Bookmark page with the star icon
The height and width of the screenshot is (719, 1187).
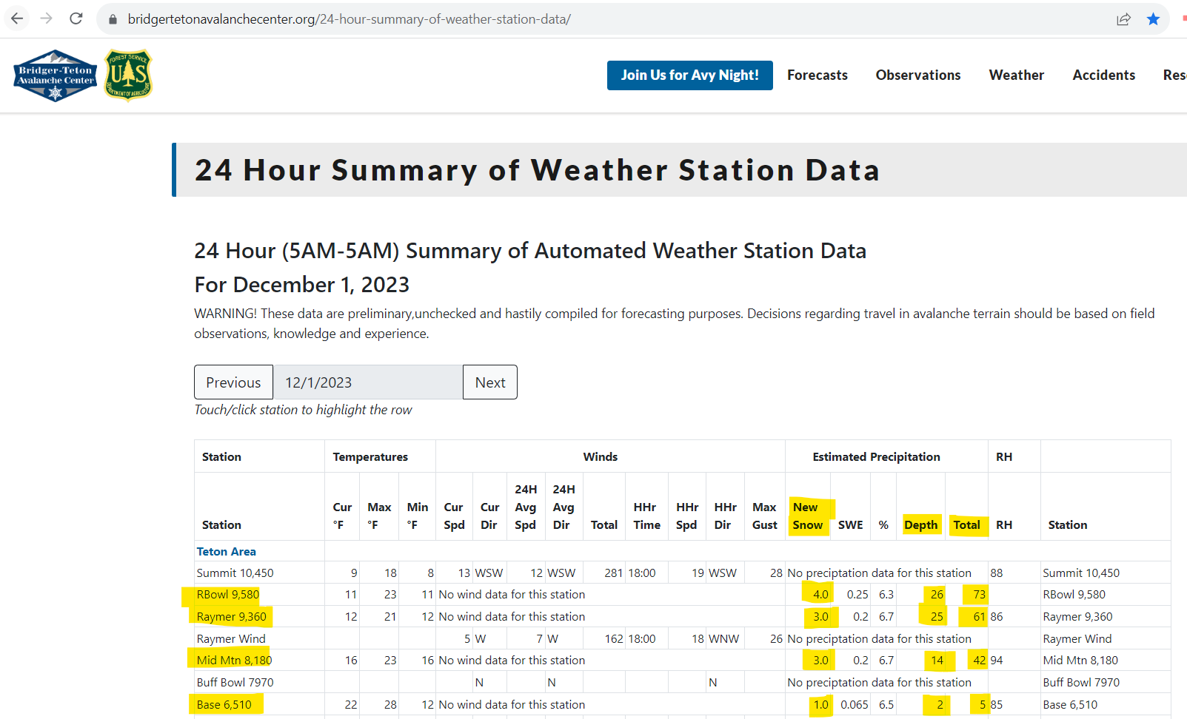coord(1153,19)
